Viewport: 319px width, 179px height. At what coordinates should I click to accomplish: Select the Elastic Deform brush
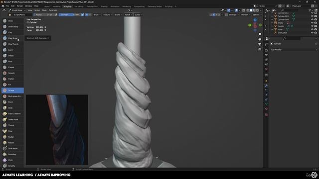pyautogui.click(x=12, y=114)
